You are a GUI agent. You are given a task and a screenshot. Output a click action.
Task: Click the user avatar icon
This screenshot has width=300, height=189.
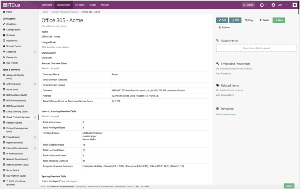pyautogui.click(x=273, y=5)
